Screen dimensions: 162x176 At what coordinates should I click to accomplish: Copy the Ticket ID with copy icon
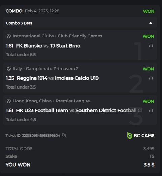pyautogui.click(x=64, y=135)
